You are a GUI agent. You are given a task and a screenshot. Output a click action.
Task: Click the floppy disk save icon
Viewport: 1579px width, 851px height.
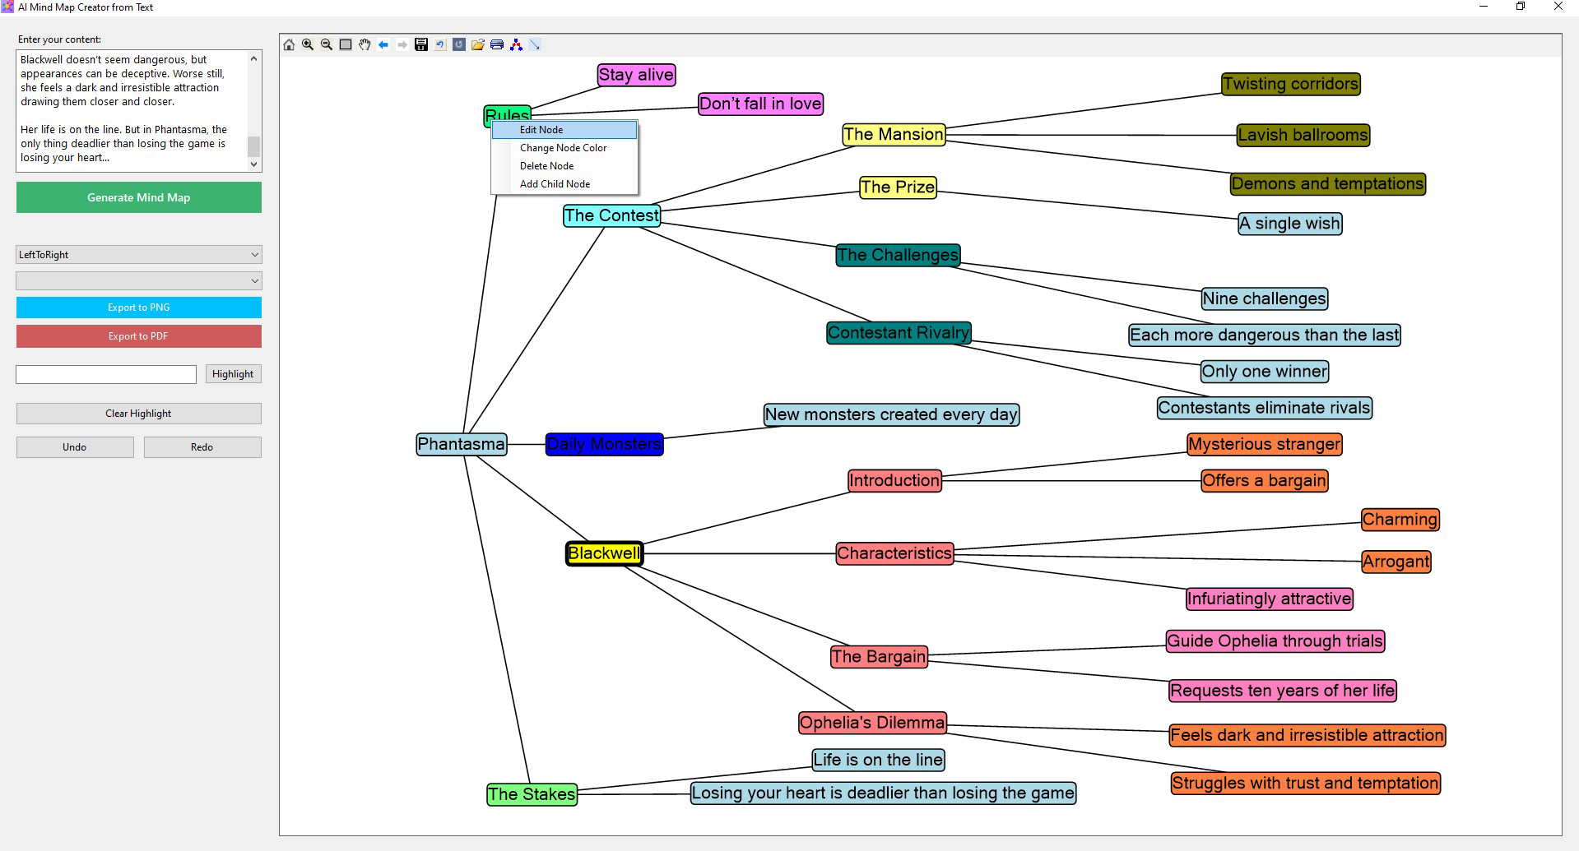[421, 44]
